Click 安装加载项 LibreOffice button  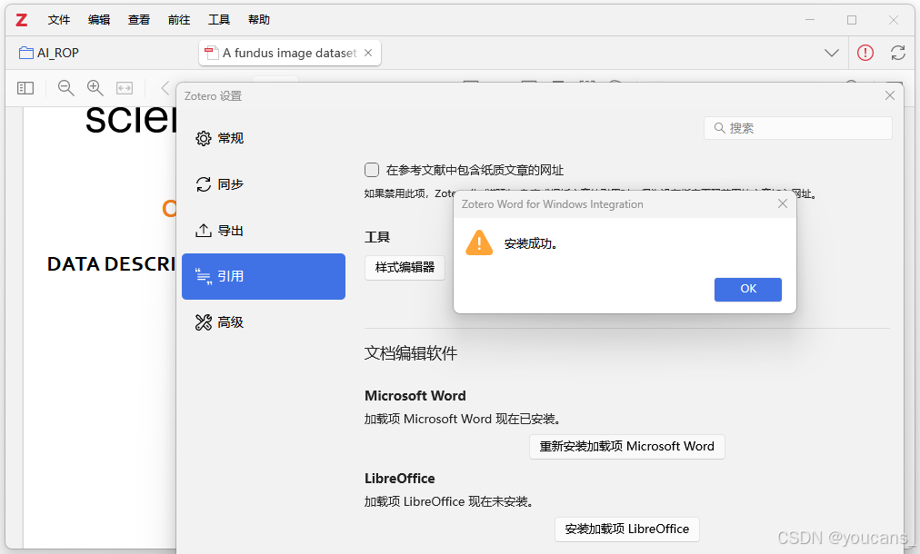[x=626, y=529]
